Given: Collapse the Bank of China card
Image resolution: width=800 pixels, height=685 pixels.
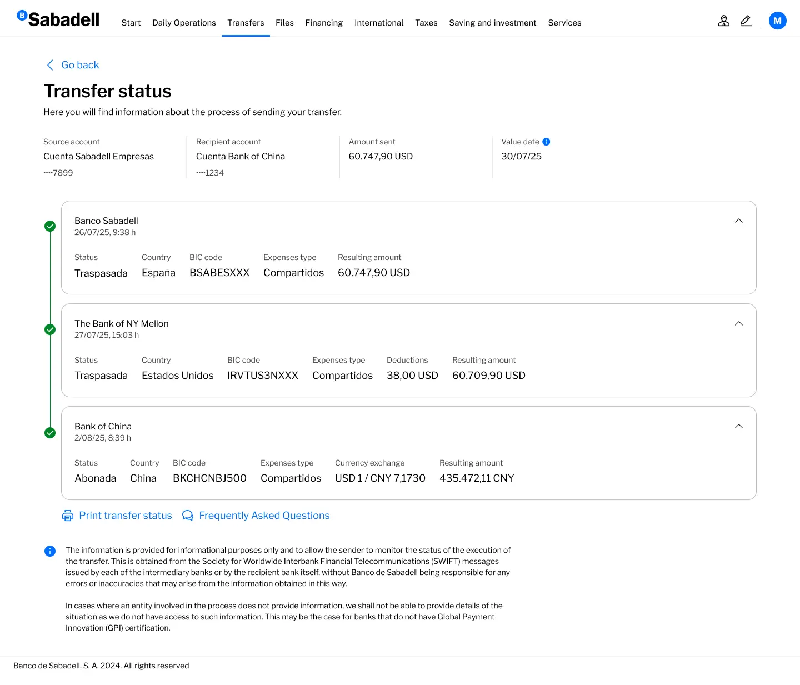Looking at the screenshot, I should (739, 426).
